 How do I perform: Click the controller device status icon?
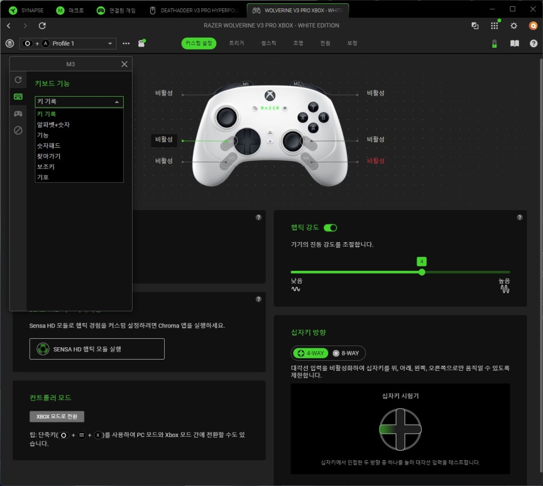point(142,43)
